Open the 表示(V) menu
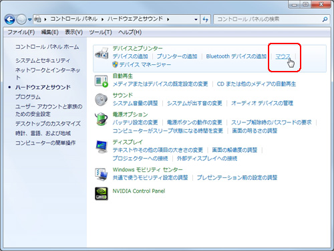The width and height of the screenshot is (334, 251). pos(73,32)
